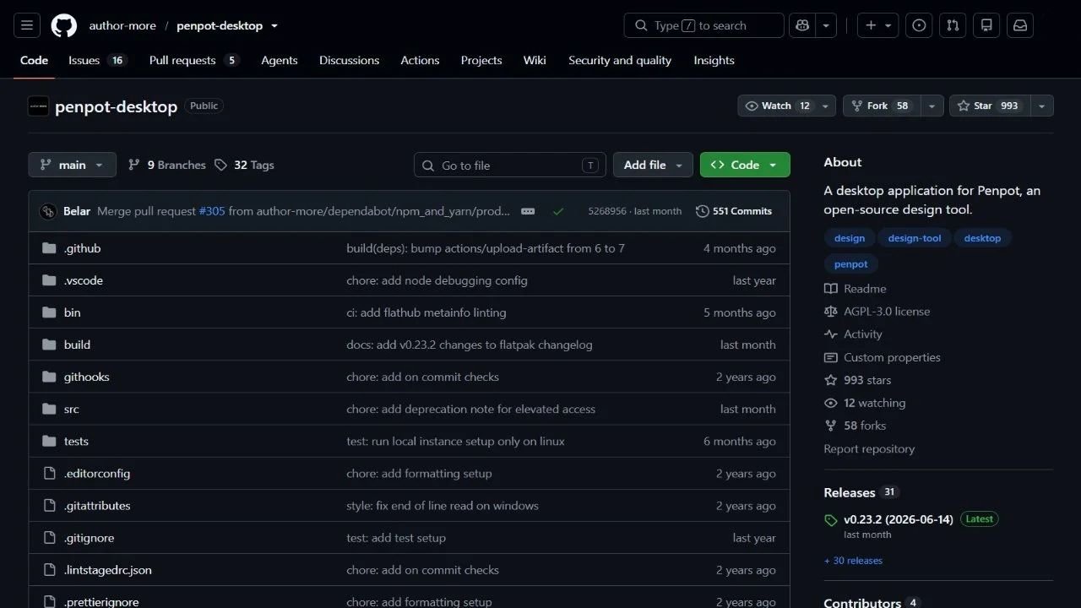View the green commit status checkmark
This screenshot has width=1081, height=608.
(x=558, y=211)
